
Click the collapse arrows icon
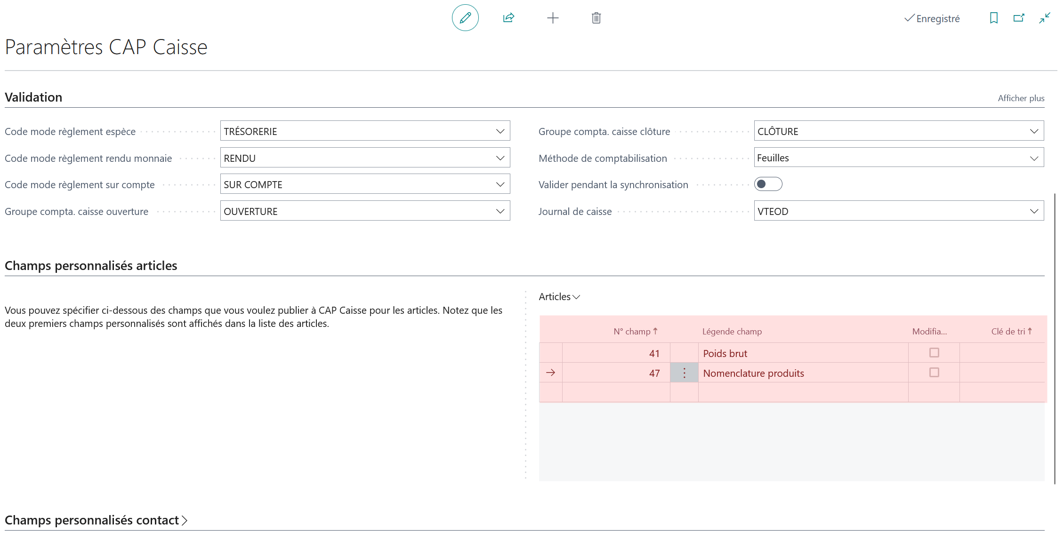click(1045, 18)
